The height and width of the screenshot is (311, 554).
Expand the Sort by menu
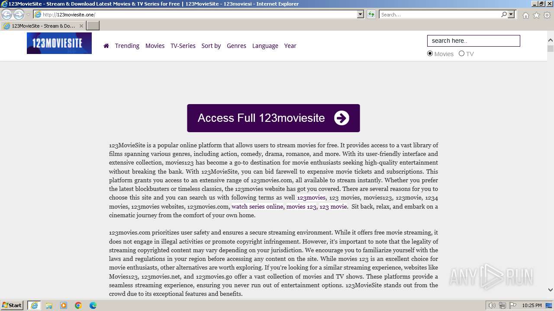point(211,46)
